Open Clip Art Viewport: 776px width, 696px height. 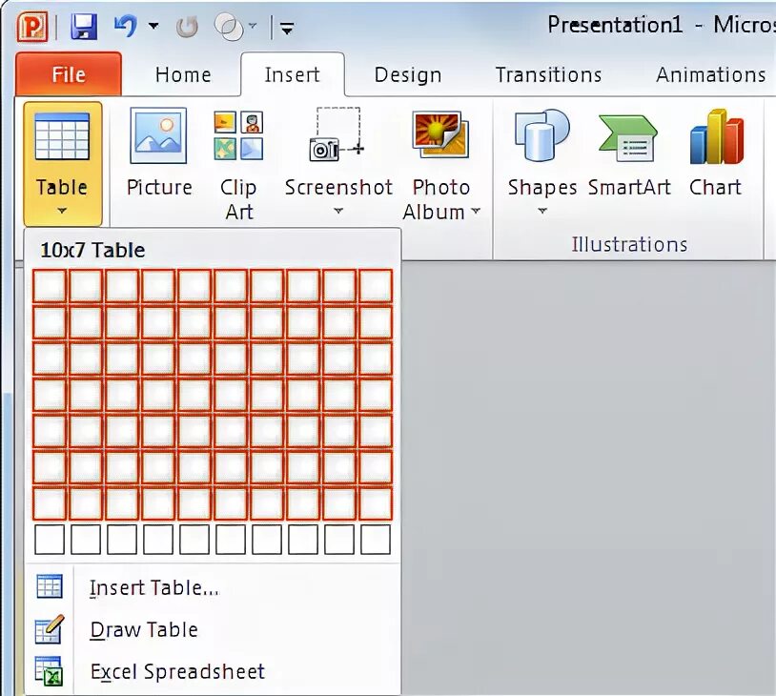(x=238, y=165)
